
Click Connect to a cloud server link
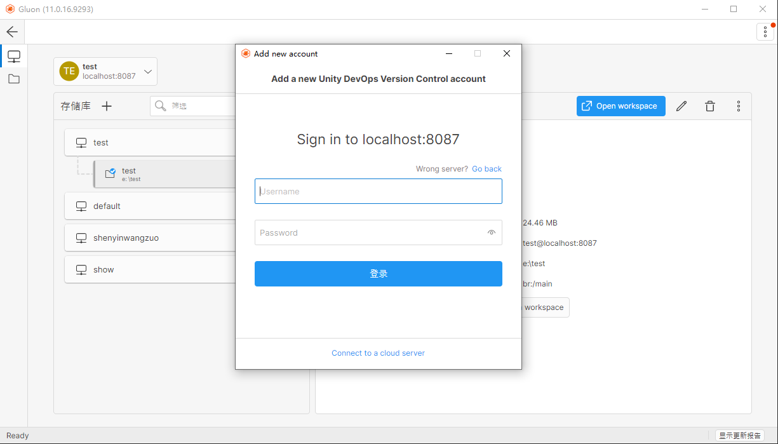pyautogui.click(x=378, y=353)
